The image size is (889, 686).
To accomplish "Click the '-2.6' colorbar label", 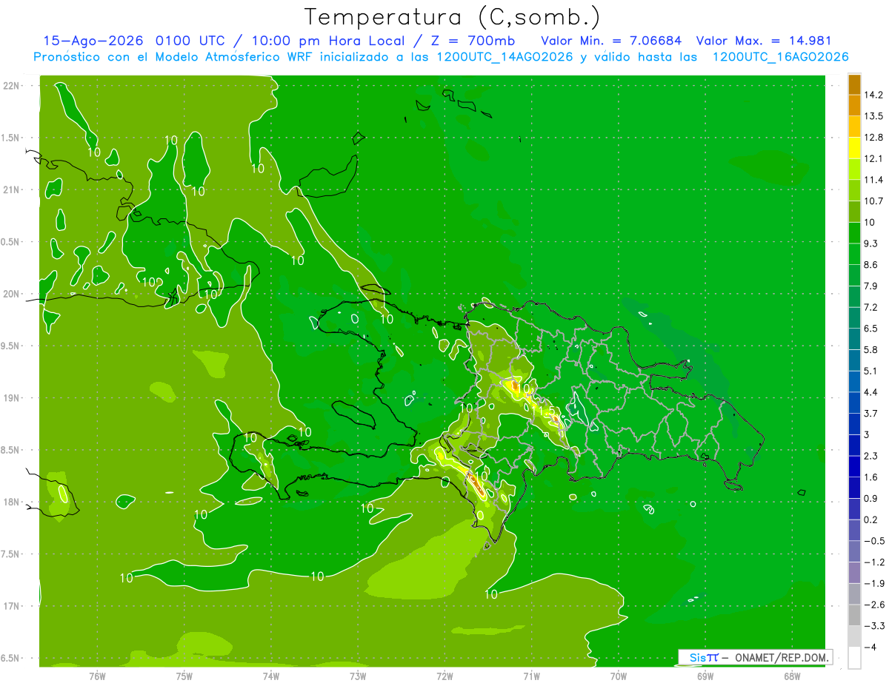I will point(874,605).
